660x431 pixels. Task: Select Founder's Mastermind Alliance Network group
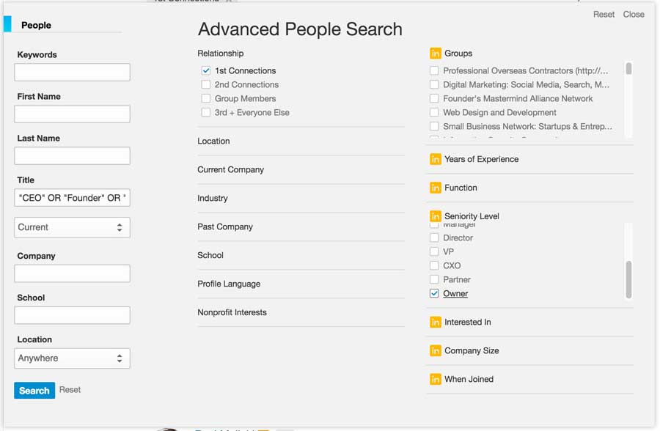pos(434,98)
